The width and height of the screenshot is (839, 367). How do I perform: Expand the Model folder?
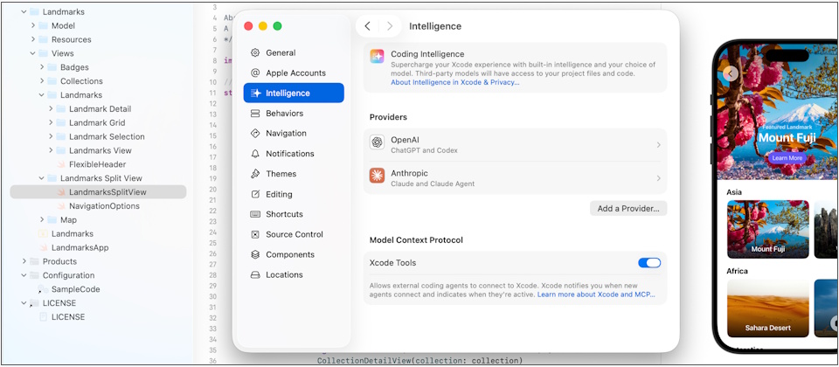pyautogui.click(x=33, y=25)
